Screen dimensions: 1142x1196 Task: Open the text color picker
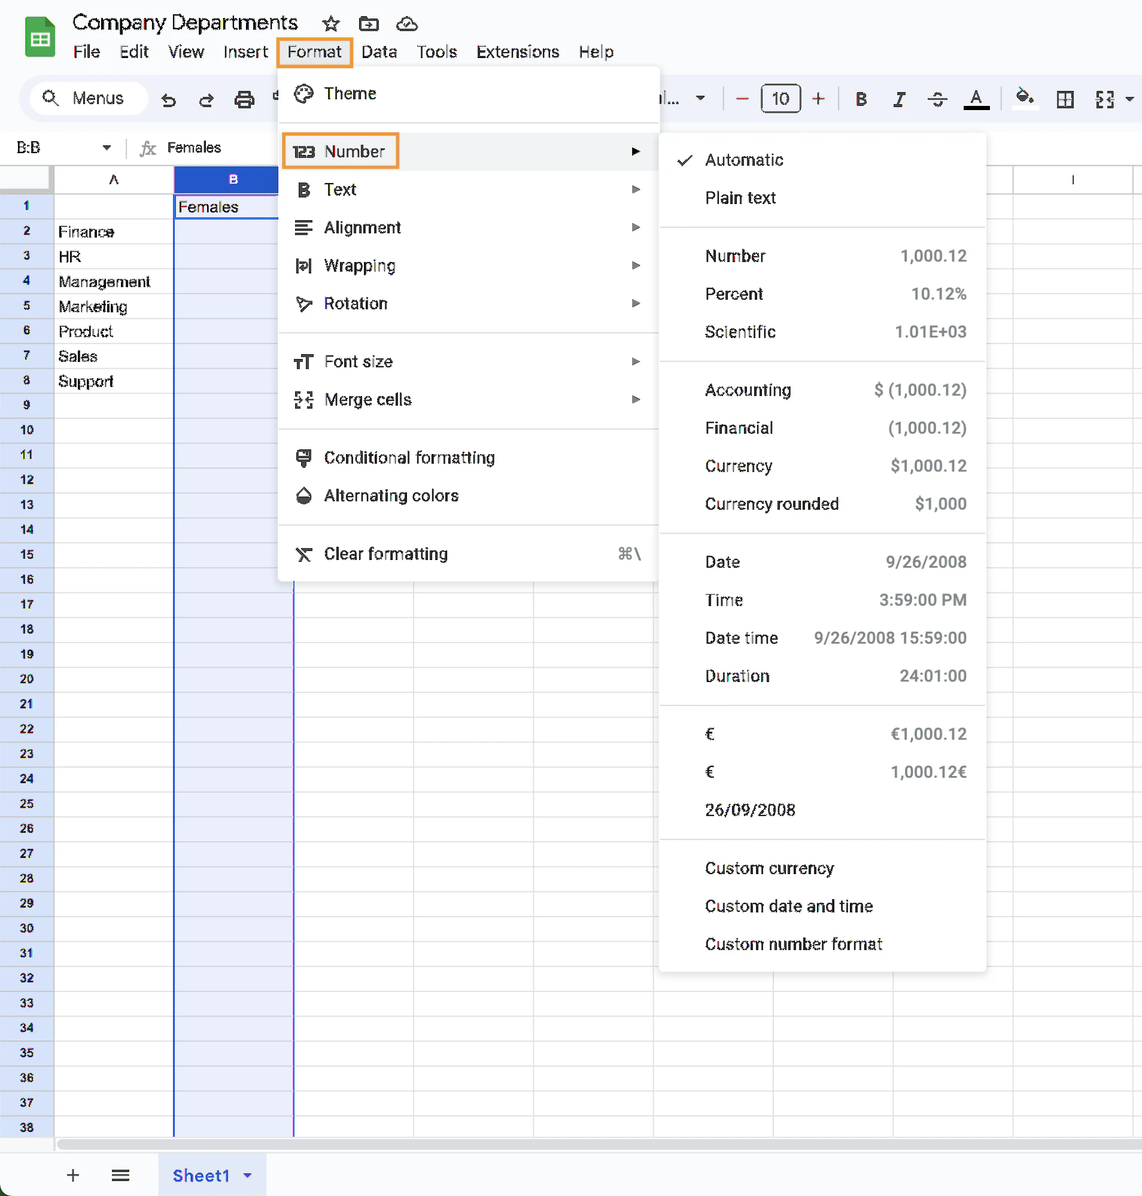[976, 99]
